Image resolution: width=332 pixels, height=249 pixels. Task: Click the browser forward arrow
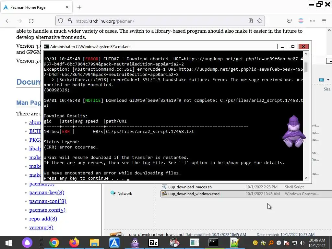point(19,21)
